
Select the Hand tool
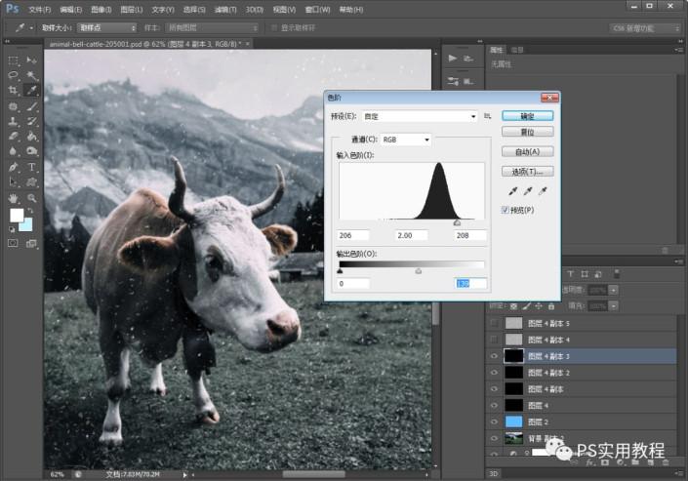[13, 198]
